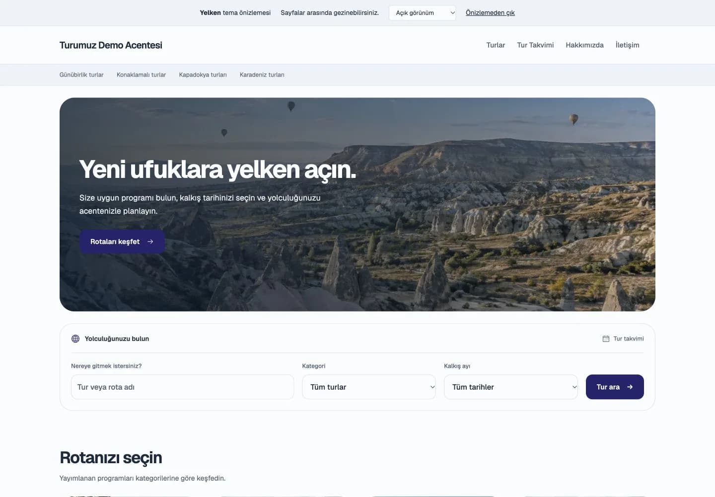Focus the Tur veya rota adı input field

(x=182, y=387)
